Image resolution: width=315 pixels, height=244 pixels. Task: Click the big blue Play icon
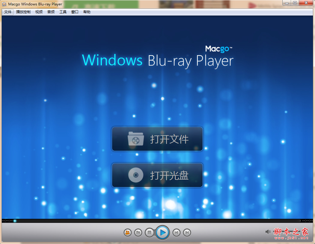pos(162,233)
